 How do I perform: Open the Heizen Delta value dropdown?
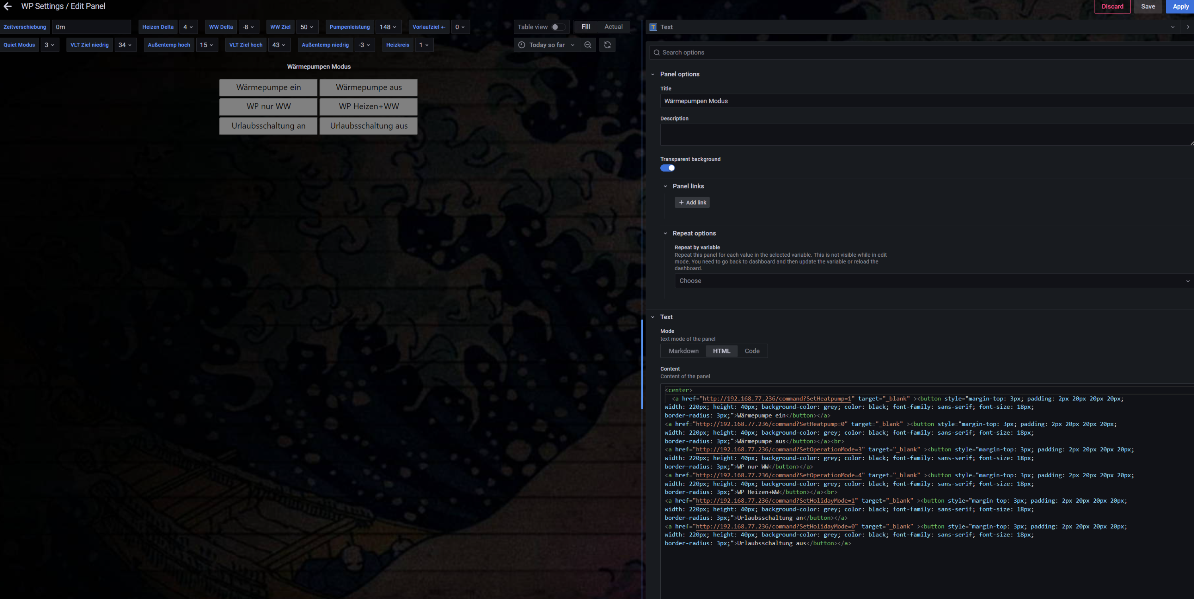point(188,27)
